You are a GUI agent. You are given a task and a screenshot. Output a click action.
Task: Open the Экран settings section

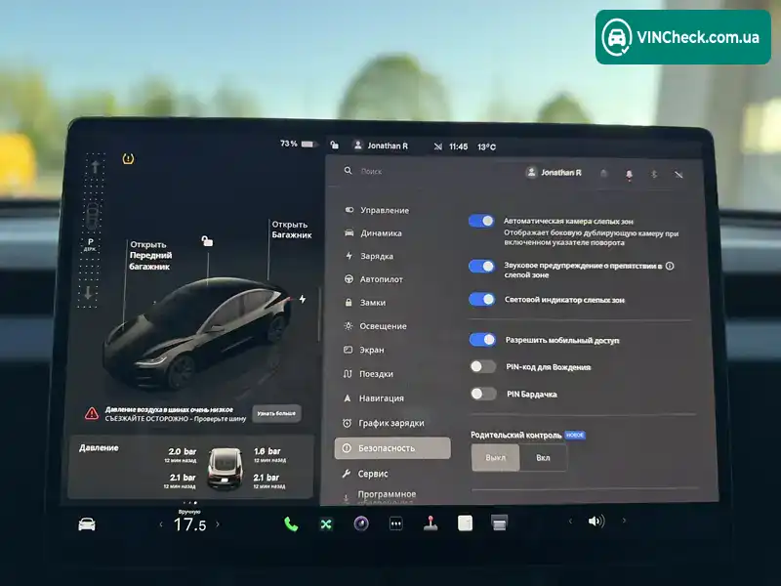(x=363, y=350)
